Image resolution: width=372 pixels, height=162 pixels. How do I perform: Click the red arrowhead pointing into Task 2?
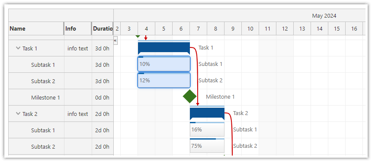(198, 104)
